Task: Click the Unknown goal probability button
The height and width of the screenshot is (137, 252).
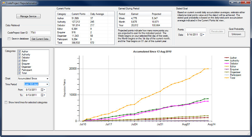Action: [237, 34]
